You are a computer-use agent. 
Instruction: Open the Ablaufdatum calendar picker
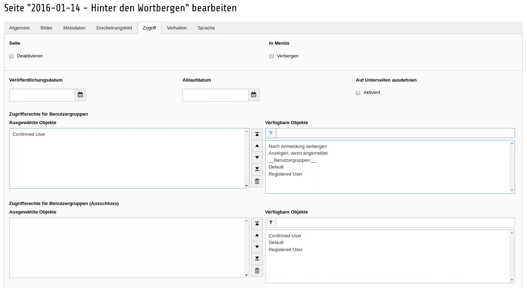(253, 95)
